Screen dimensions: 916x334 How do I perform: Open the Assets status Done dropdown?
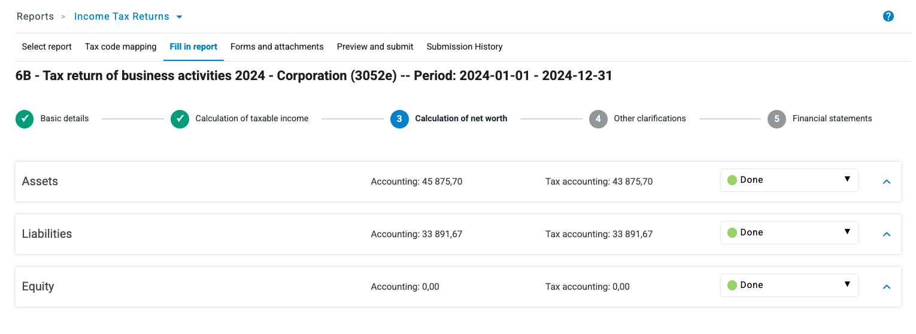(788, 180)
